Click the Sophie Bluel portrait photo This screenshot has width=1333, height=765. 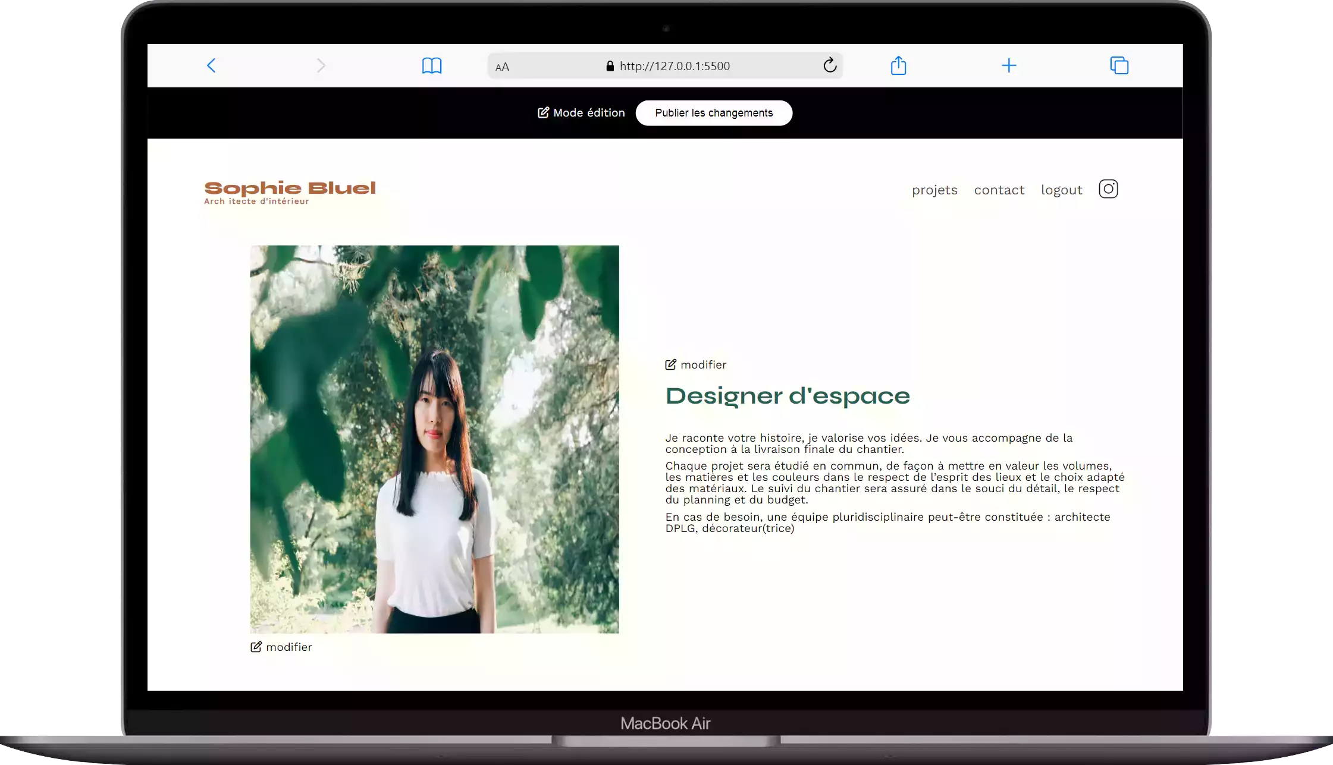434,439
